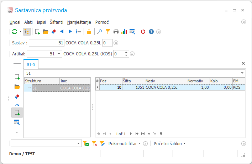The width and height of the screenshot is (252, 164).
Task: Toggle the tree structure view button
Action: [27, 32]
